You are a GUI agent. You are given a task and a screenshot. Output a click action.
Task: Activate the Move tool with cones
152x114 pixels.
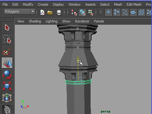pos(7,63)
